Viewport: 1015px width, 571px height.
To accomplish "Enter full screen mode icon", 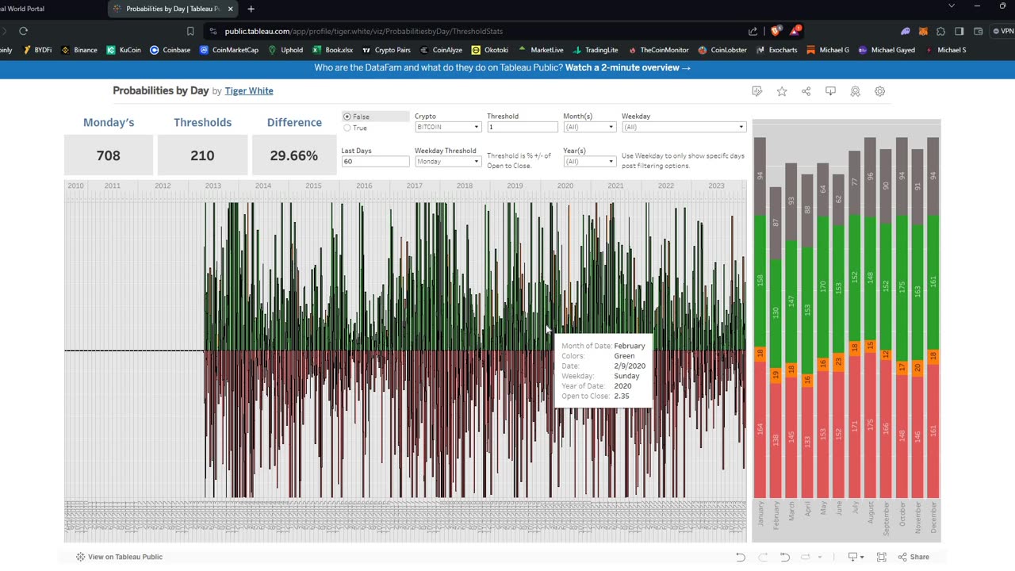I will (881, 557).
